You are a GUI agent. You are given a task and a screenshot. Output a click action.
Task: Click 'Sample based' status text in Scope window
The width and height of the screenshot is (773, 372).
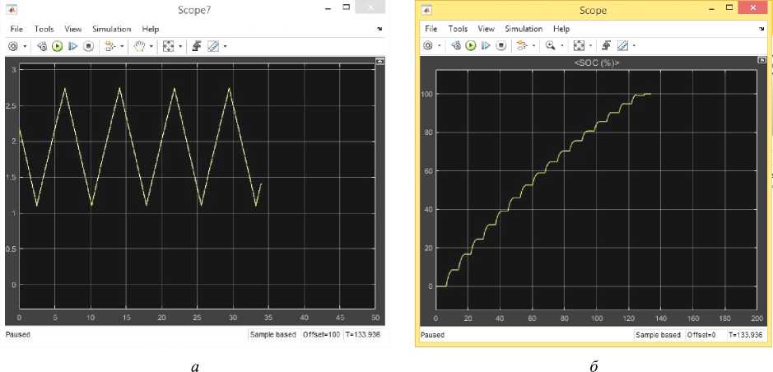coord(658,335)
